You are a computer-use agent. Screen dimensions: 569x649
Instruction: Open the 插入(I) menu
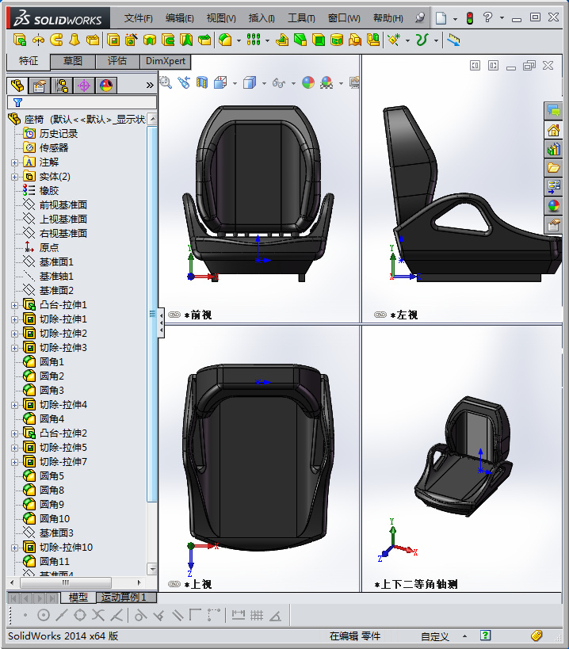pos(262,17)
